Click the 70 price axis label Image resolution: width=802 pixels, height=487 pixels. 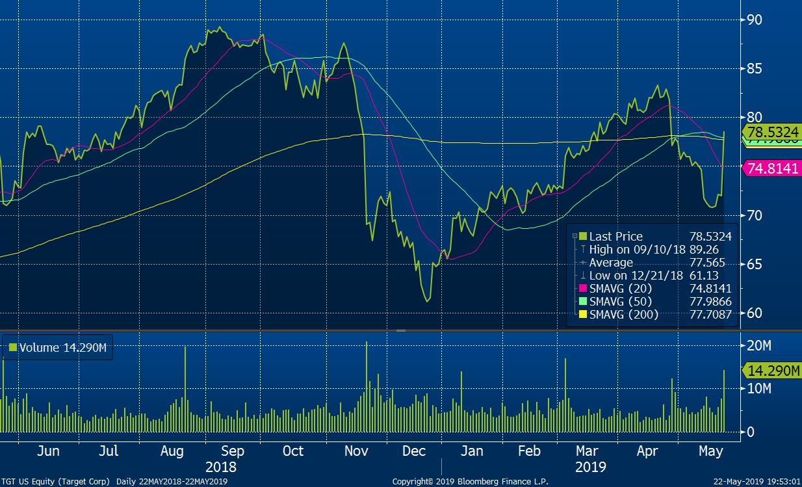click(755, 215)
